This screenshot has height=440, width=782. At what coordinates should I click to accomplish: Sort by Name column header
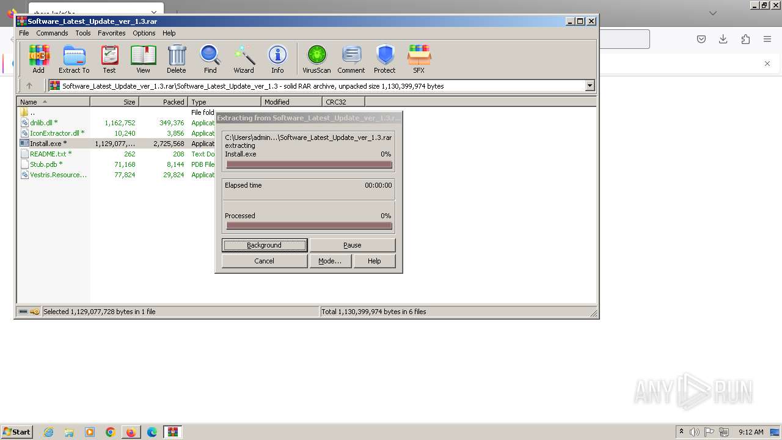pyautogui.click(x=53, y=101)
